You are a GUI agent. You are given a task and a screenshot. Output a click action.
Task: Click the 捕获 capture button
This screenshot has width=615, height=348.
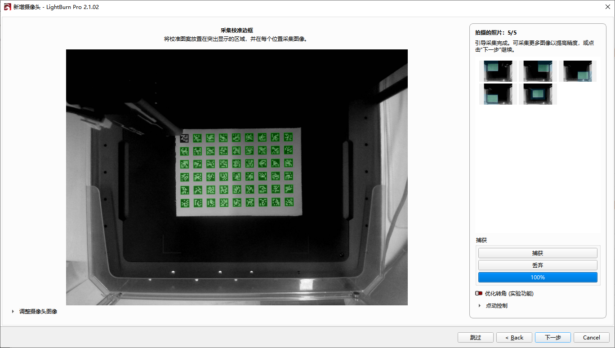click(538, 253)
